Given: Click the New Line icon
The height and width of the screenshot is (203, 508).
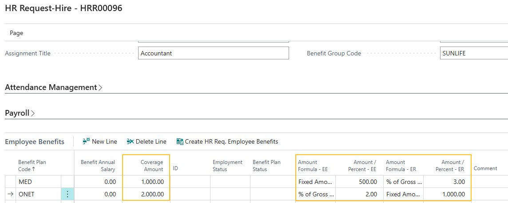Looking at the screenshot, I should 87,141.
